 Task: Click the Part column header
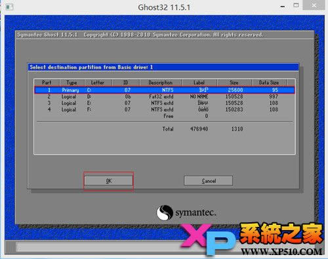(x=47, y=83)
